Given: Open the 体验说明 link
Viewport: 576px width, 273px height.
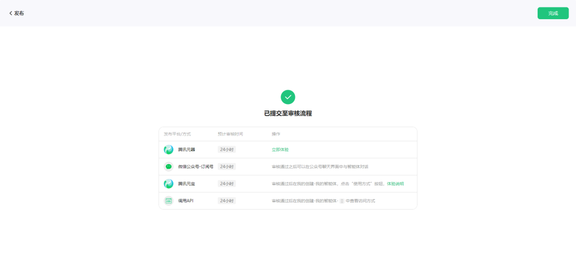Looking at the screenshot, I should click(395, 184).
